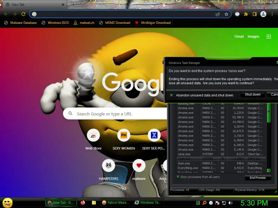
Task: Open MEMZ Download bookmark
Action: [115, 23]
